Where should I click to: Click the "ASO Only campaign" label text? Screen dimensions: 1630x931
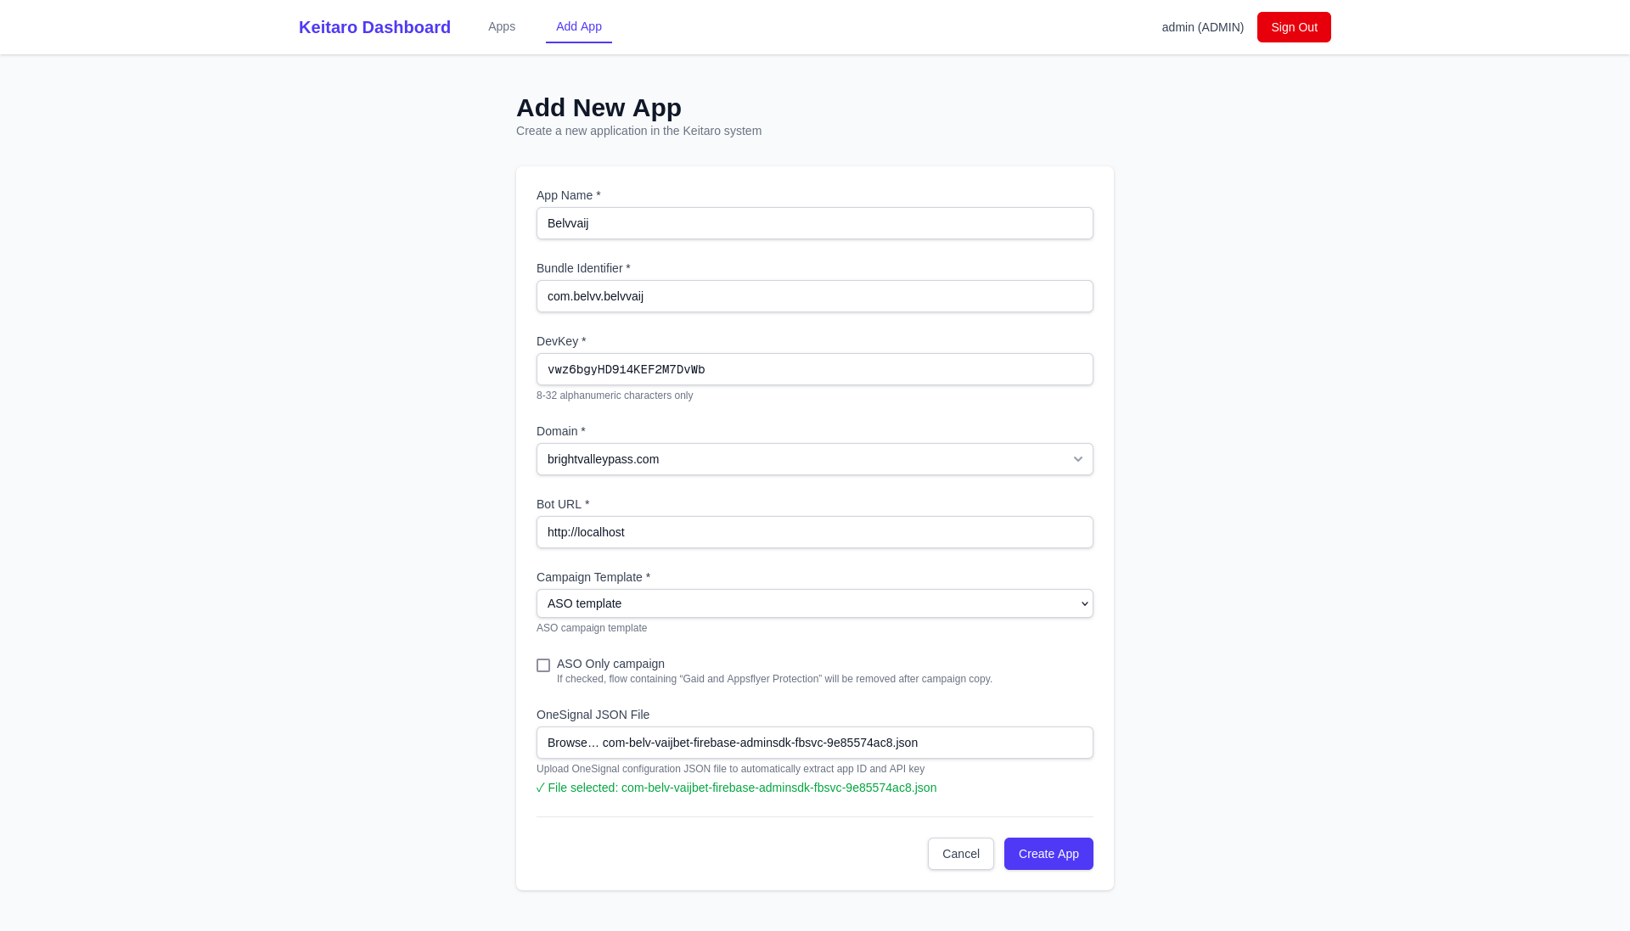point(610,664)
